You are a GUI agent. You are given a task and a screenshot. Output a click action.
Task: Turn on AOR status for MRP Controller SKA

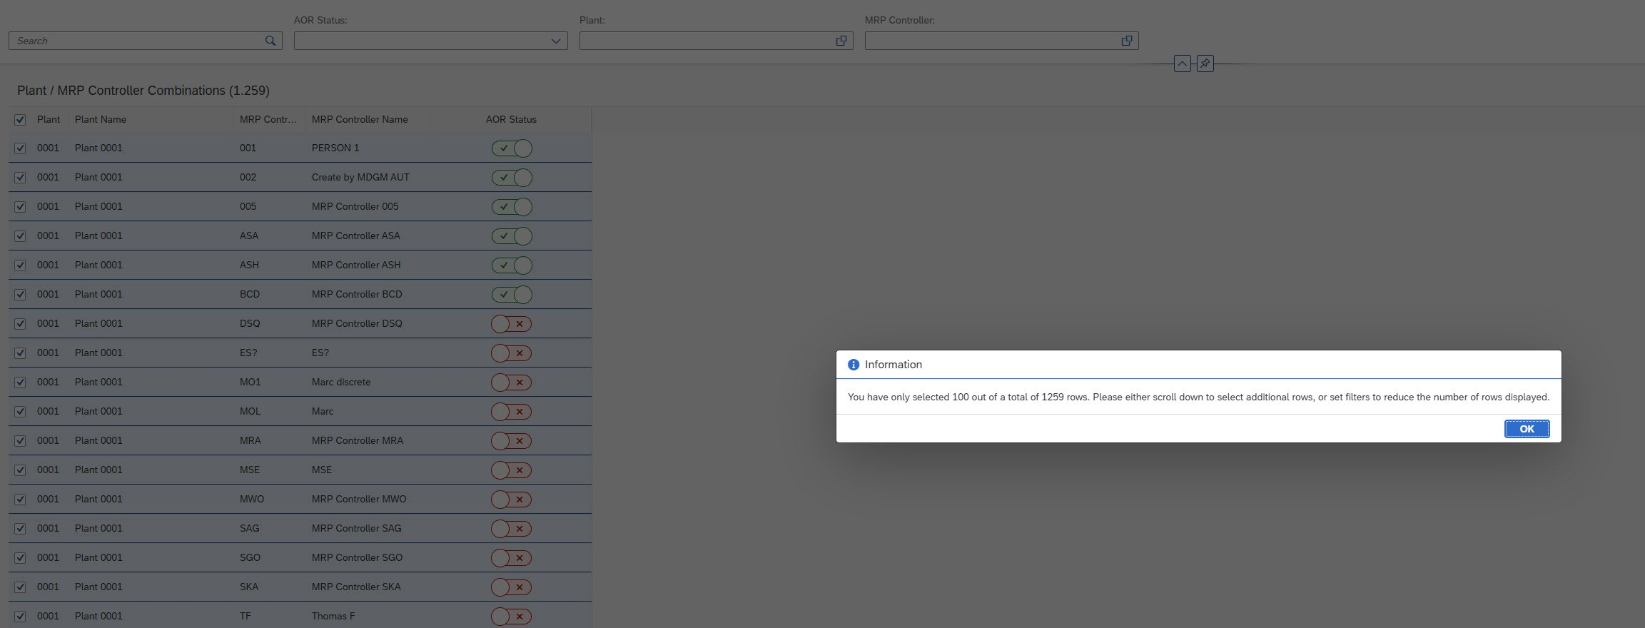click(512, 587)
